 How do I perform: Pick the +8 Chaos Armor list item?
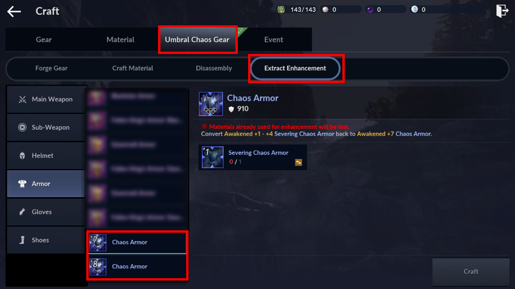(x=137, y=266)
